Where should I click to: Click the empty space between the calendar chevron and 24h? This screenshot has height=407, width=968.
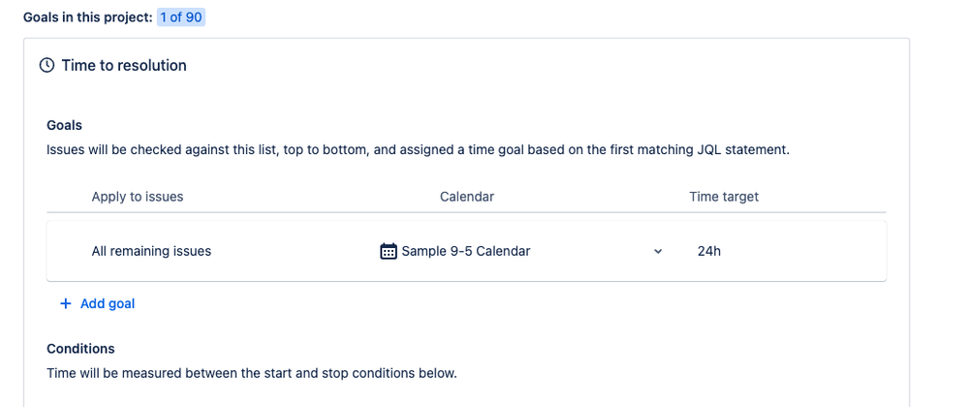(678, 251)
